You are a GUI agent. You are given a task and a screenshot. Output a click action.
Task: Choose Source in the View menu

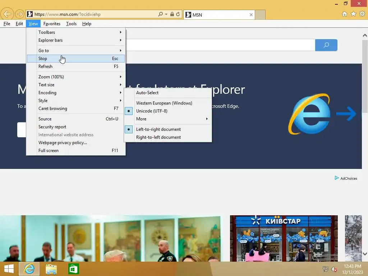click(x=76, y=119)
